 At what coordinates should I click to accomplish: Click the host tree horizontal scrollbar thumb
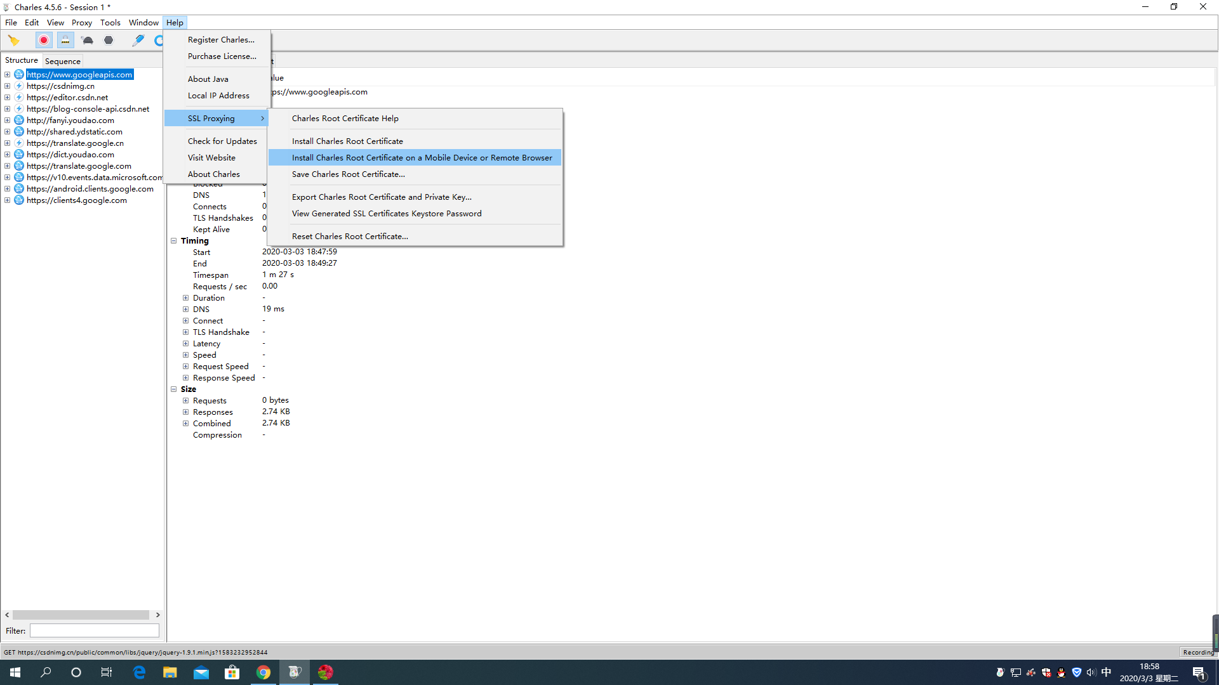coord(81,615)
